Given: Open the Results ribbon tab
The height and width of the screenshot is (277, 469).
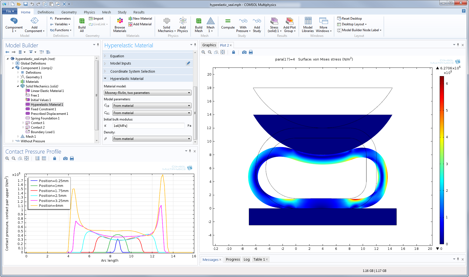Looking at the screenshot, I should pos(139,12).
